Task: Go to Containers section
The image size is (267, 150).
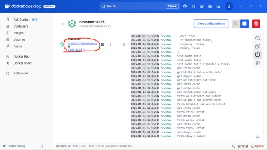Action: (x=21, y=26)
